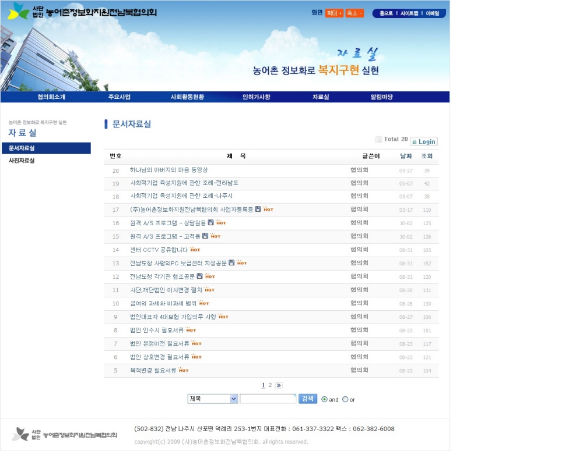Click the 확대 + screen zoom-in button

[x=334, y=13]
